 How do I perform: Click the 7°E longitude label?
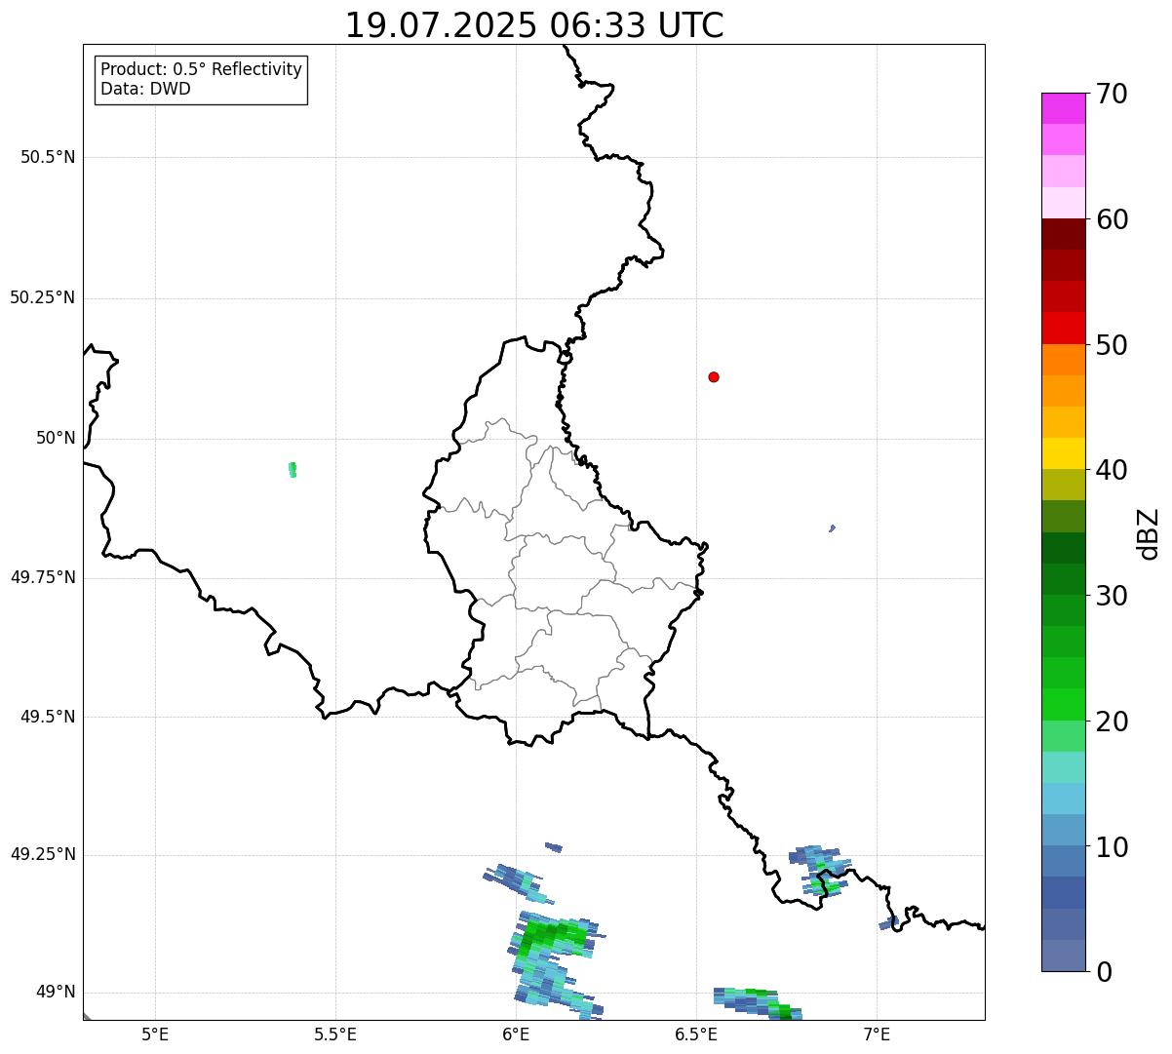pos(877,1034)
